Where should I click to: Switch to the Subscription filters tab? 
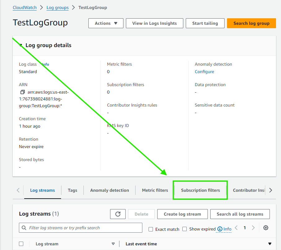pos(200,190)
